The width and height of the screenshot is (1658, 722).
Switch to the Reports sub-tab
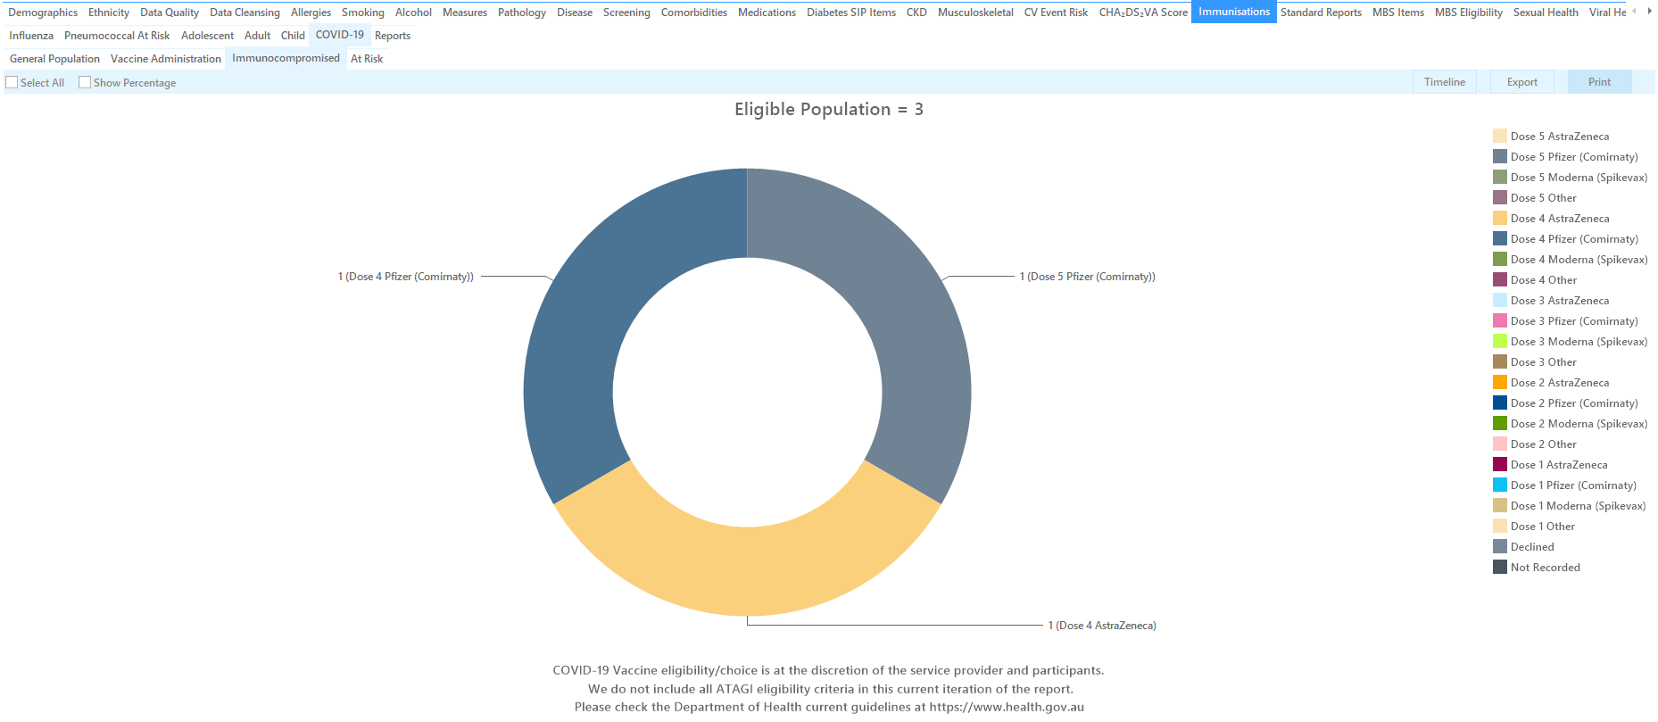pos(393,36)
